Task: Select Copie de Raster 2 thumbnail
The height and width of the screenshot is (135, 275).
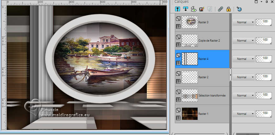Action: click(x=190, y=41)
